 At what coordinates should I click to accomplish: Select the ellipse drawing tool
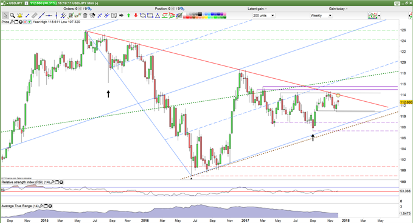(x=143, y=16)
